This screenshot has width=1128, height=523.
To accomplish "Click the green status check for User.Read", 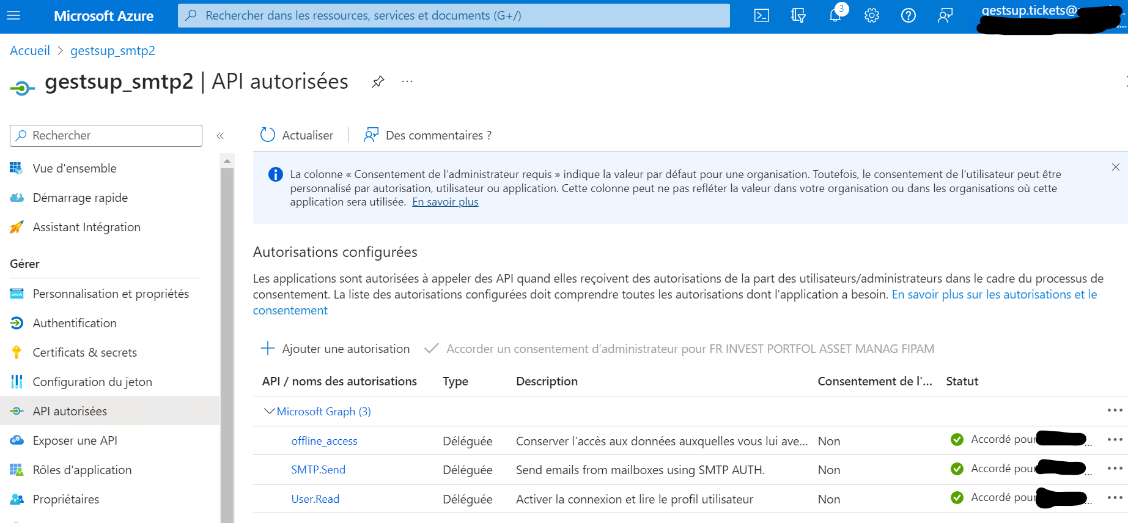I will pos(957,498).
